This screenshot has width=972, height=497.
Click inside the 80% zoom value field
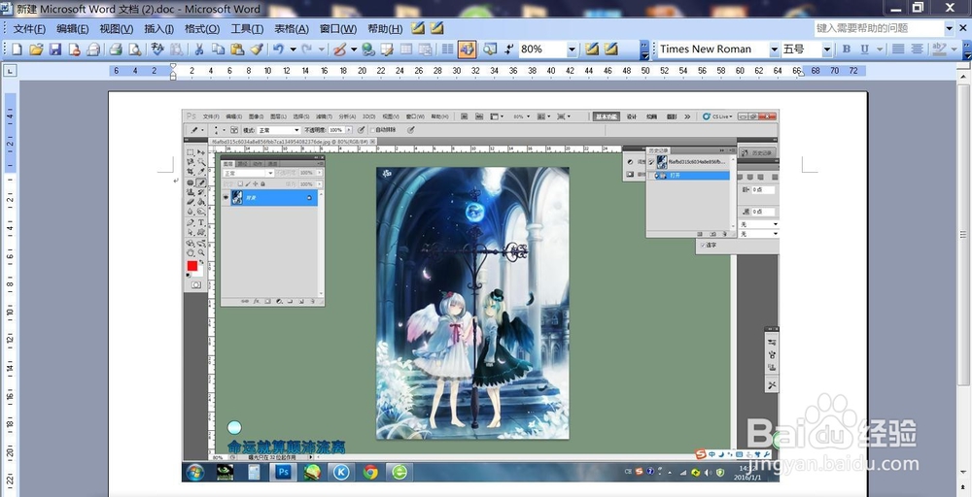[x=542, y=50]
